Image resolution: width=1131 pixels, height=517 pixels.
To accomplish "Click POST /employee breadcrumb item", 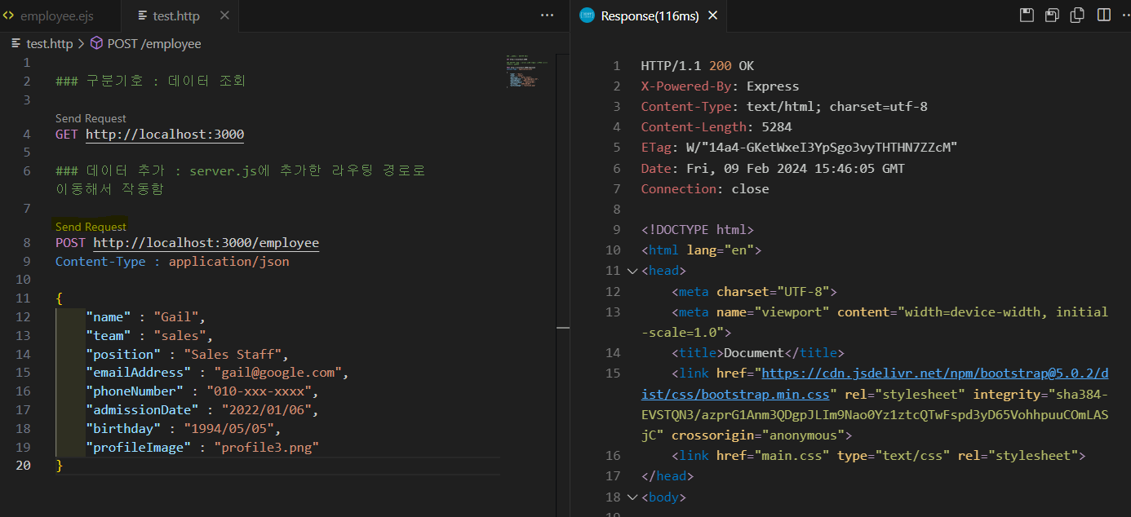I will pyautogui.click(x=154, y=43).
